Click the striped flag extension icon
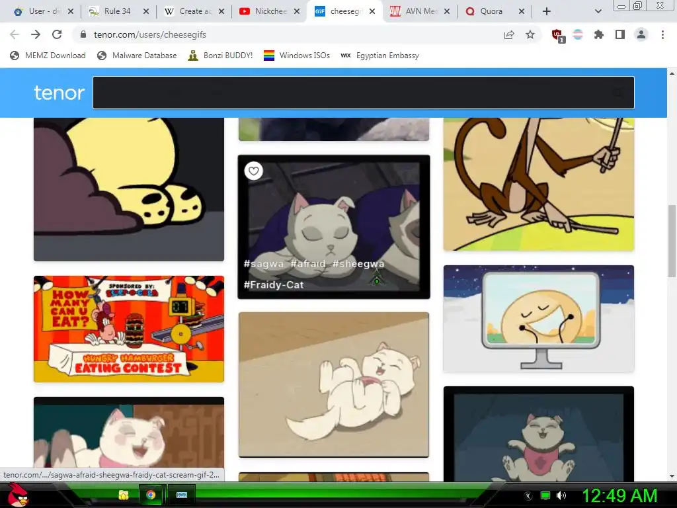Screen dimensions: 677x508 (x=578, y=34)
